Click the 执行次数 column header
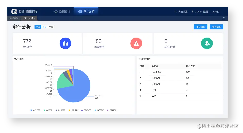243x133 pixels. (x=190, y=66)
